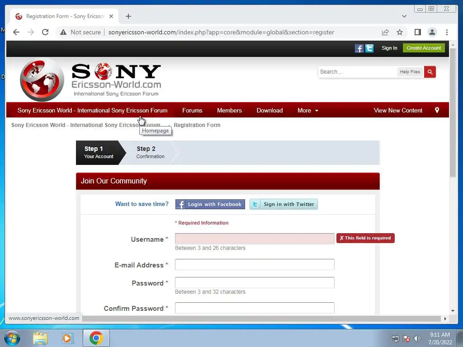Go back with the browser back arrow
The height and width of the screenshot is (347, 463).
point(16,32)
